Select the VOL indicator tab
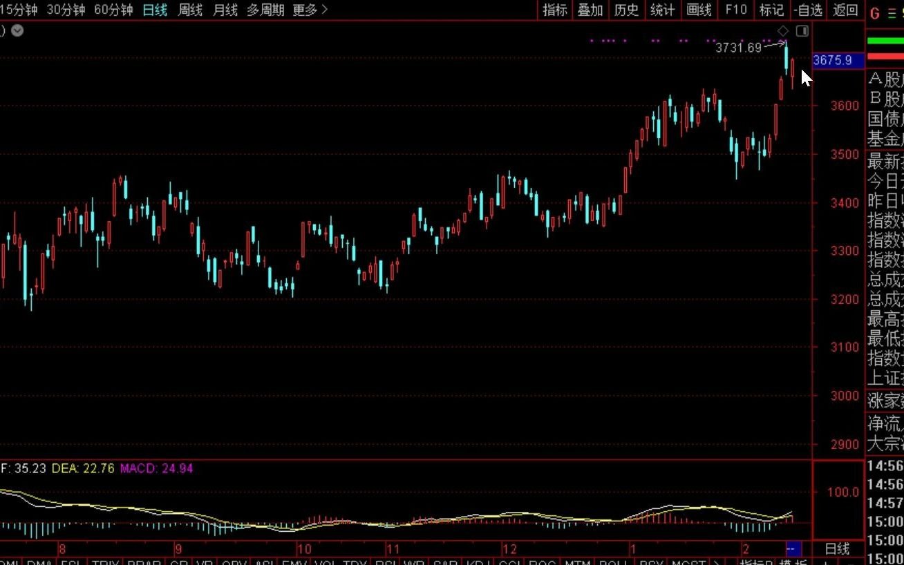 tap(324, 562)
